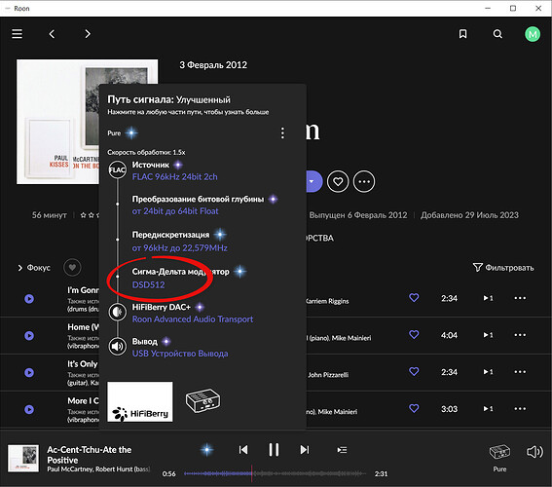Favorite the album with heart button
The image size is (552, 487).
point(338,182)
